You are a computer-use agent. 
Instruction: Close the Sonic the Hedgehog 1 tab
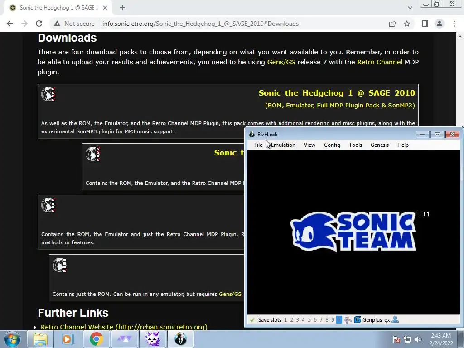(105, 8)
